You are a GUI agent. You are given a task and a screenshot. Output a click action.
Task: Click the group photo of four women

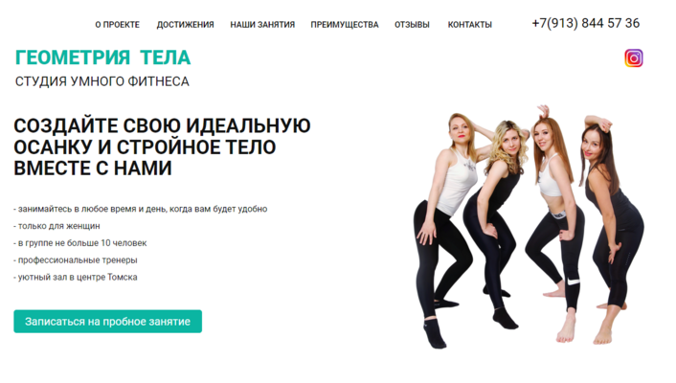pyautogui.click(x=529, y=226)
